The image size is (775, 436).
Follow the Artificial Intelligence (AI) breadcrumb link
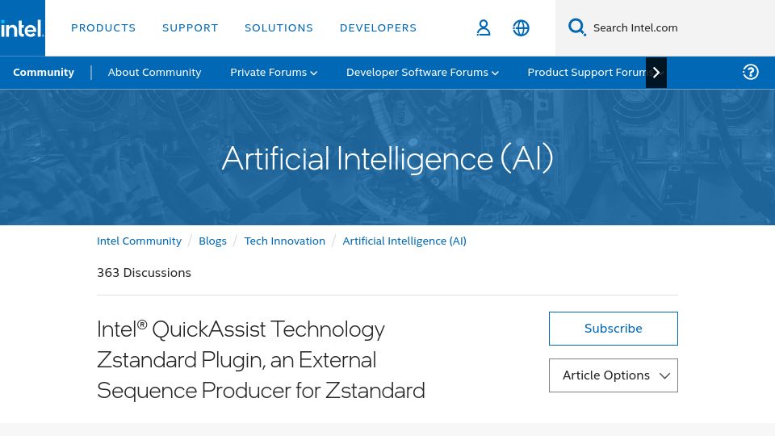coord(404,241)
